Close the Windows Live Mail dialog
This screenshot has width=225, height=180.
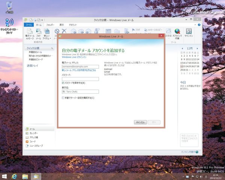click(161, 36)
